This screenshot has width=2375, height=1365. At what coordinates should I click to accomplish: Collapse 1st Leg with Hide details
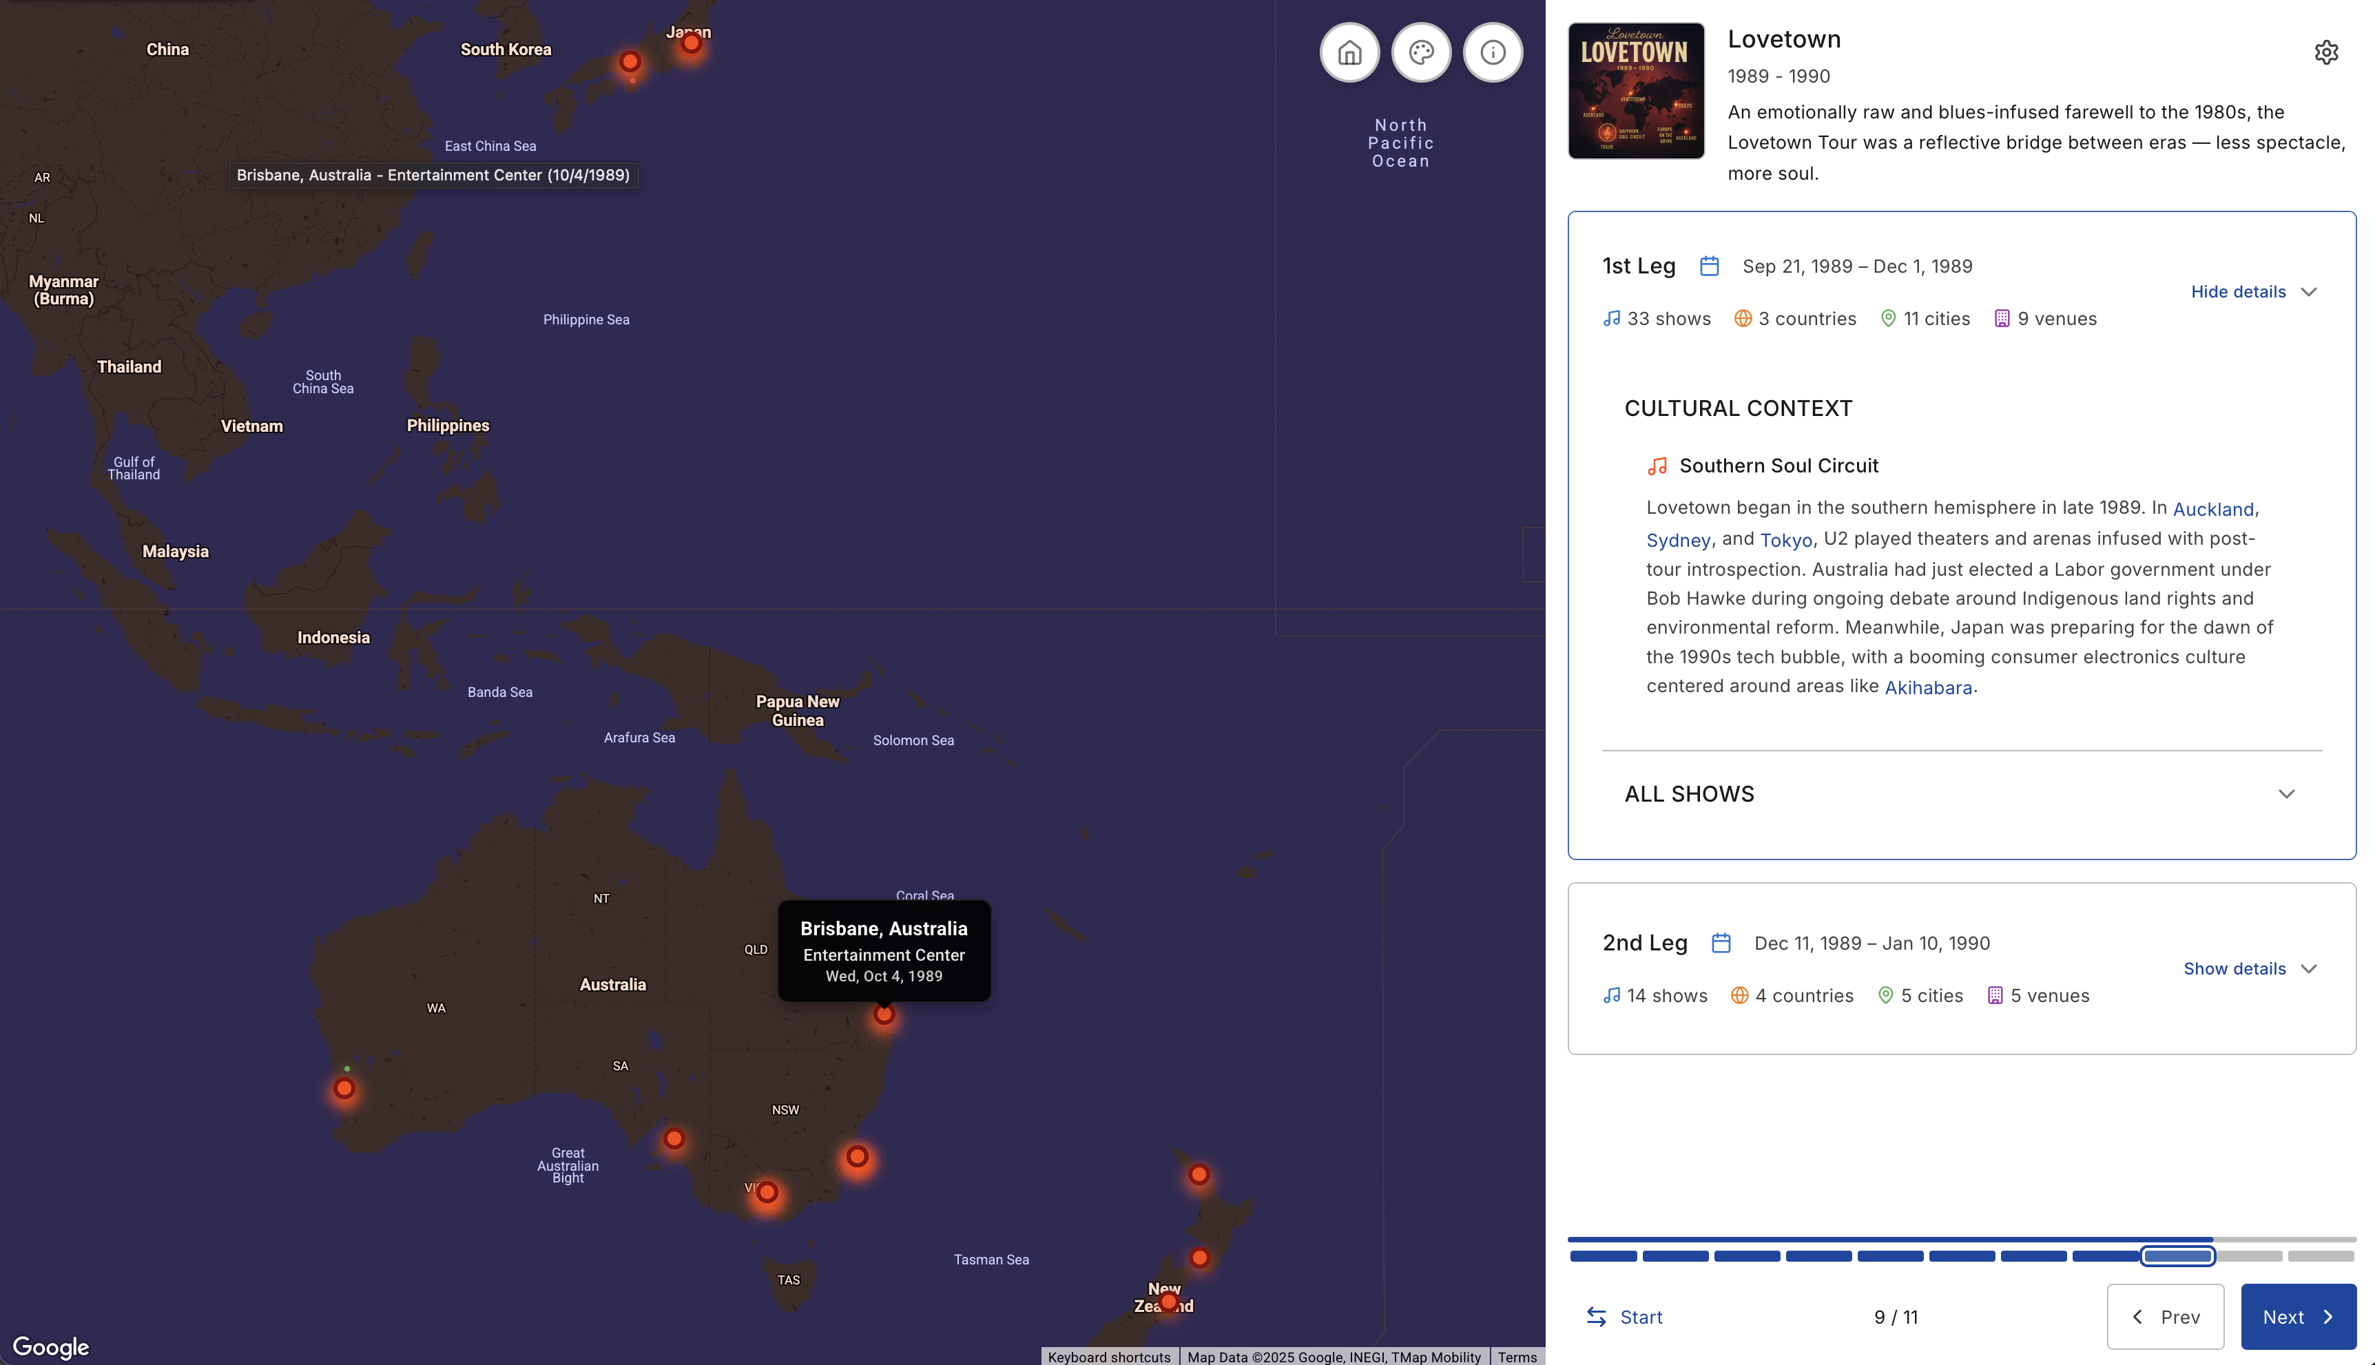(x=2237, y=291)
